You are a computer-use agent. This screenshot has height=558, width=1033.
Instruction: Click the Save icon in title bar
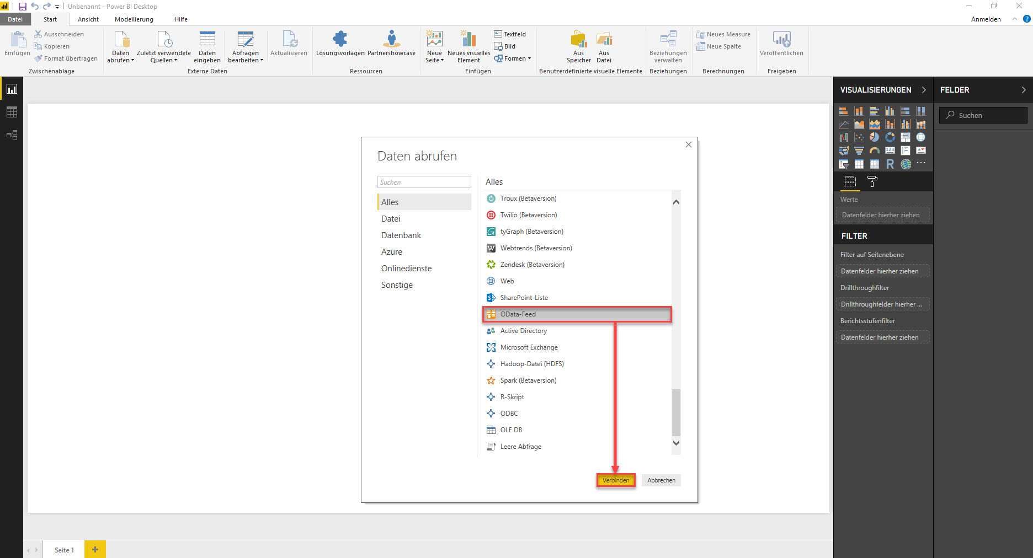pyautogui.click(x=23, y=7)
